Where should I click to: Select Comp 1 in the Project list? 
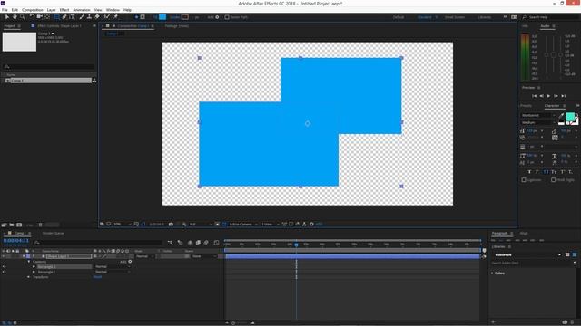pos(47,81)
